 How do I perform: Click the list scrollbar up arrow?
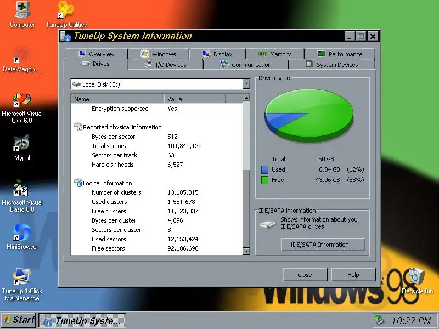tap(246, 98)
